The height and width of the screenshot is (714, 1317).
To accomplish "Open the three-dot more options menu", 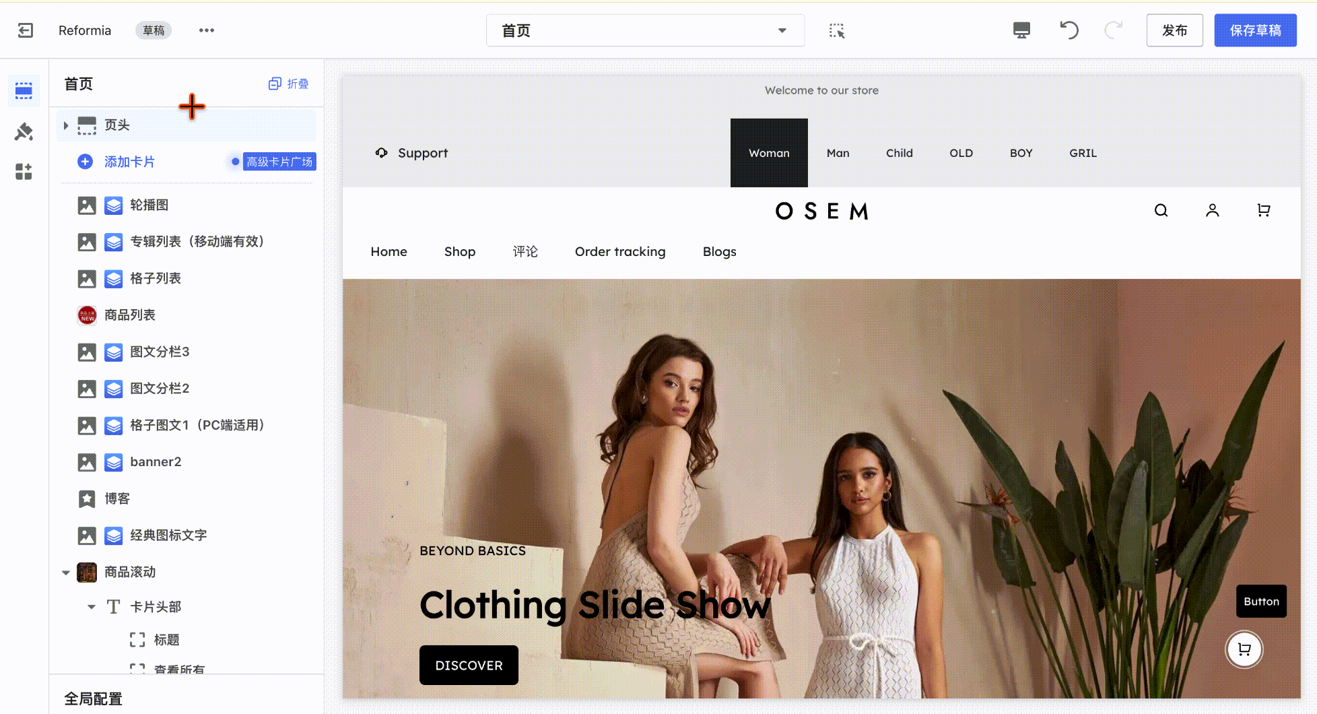I will (206, 30).
